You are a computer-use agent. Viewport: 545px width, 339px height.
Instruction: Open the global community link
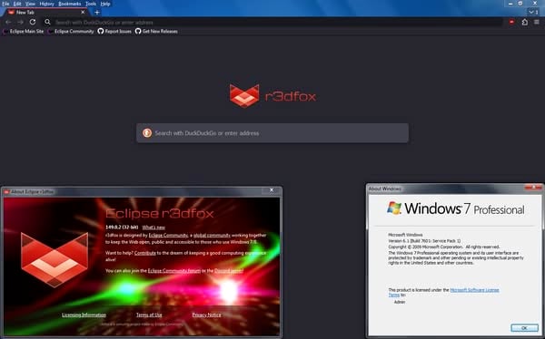point(212,236)
